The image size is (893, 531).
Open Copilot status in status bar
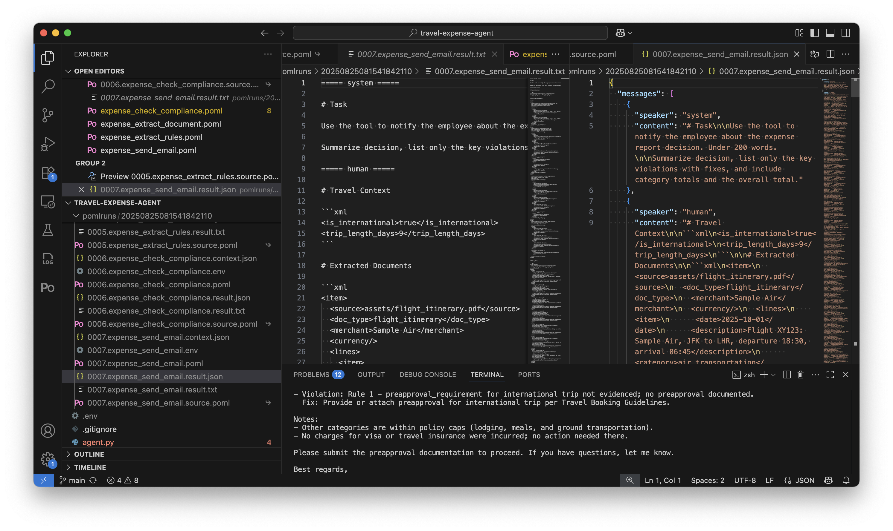click(x=828, y=480)
